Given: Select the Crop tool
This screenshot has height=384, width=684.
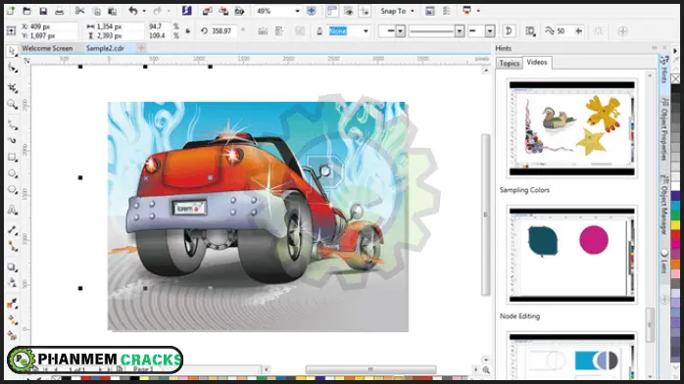Looking at the screenshot, I should click(x=12, y=87).
